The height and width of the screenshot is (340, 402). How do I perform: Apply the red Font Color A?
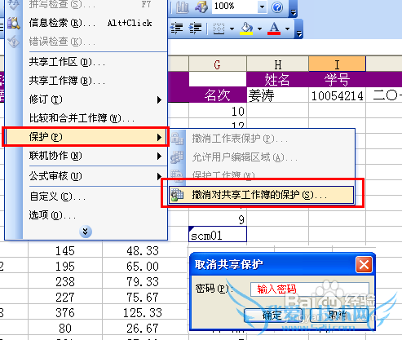click(x=274, y=29)
